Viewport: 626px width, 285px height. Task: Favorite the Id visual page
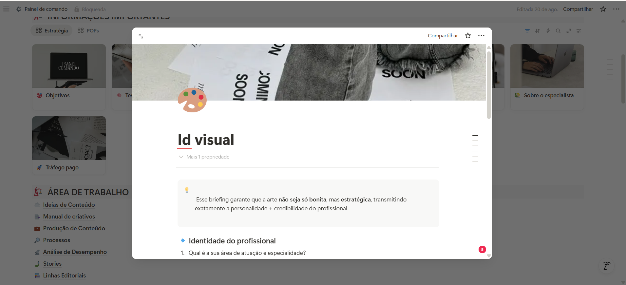click(468, 35)
